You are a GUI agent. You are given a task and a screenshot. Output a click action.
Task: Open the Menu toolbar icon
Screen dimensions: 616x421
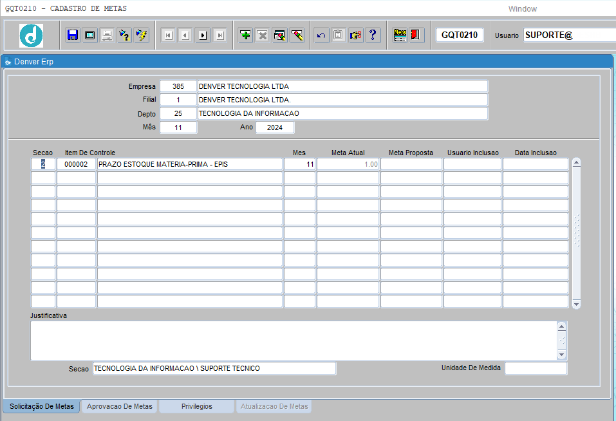tap(400, 35)
